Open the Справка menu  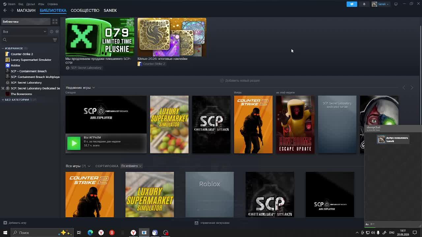coord(52,4)
